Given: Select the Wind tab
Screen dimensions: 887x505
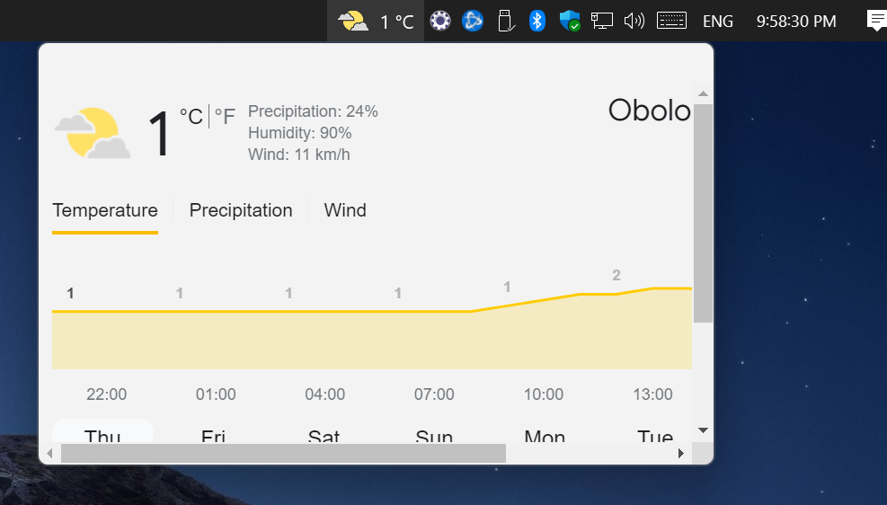Looking at the screenshot, I should click(x=345, y=210).
